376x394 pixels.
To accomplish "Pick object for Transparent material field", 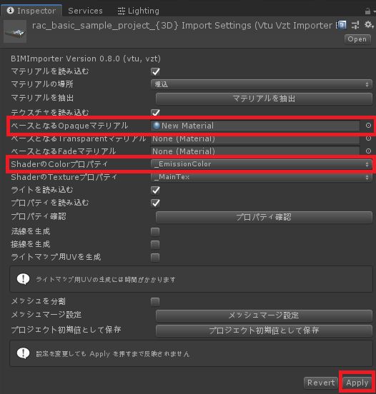I will [x=368, y=138].
